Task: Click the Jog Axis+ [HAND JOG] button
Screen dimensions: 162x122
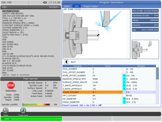Action: 145,30
